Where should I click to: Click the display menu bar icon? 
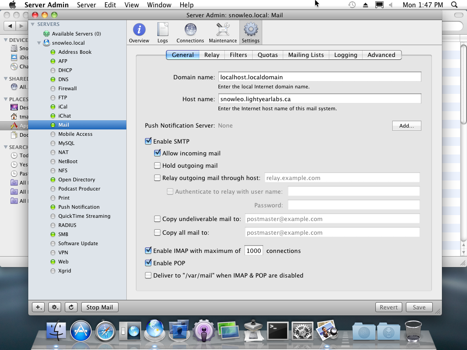coord(379,5)
